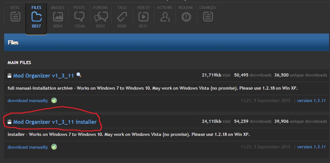Click the installer description text
The width and height of the screenshot is (330, 163).
[128, 134]
